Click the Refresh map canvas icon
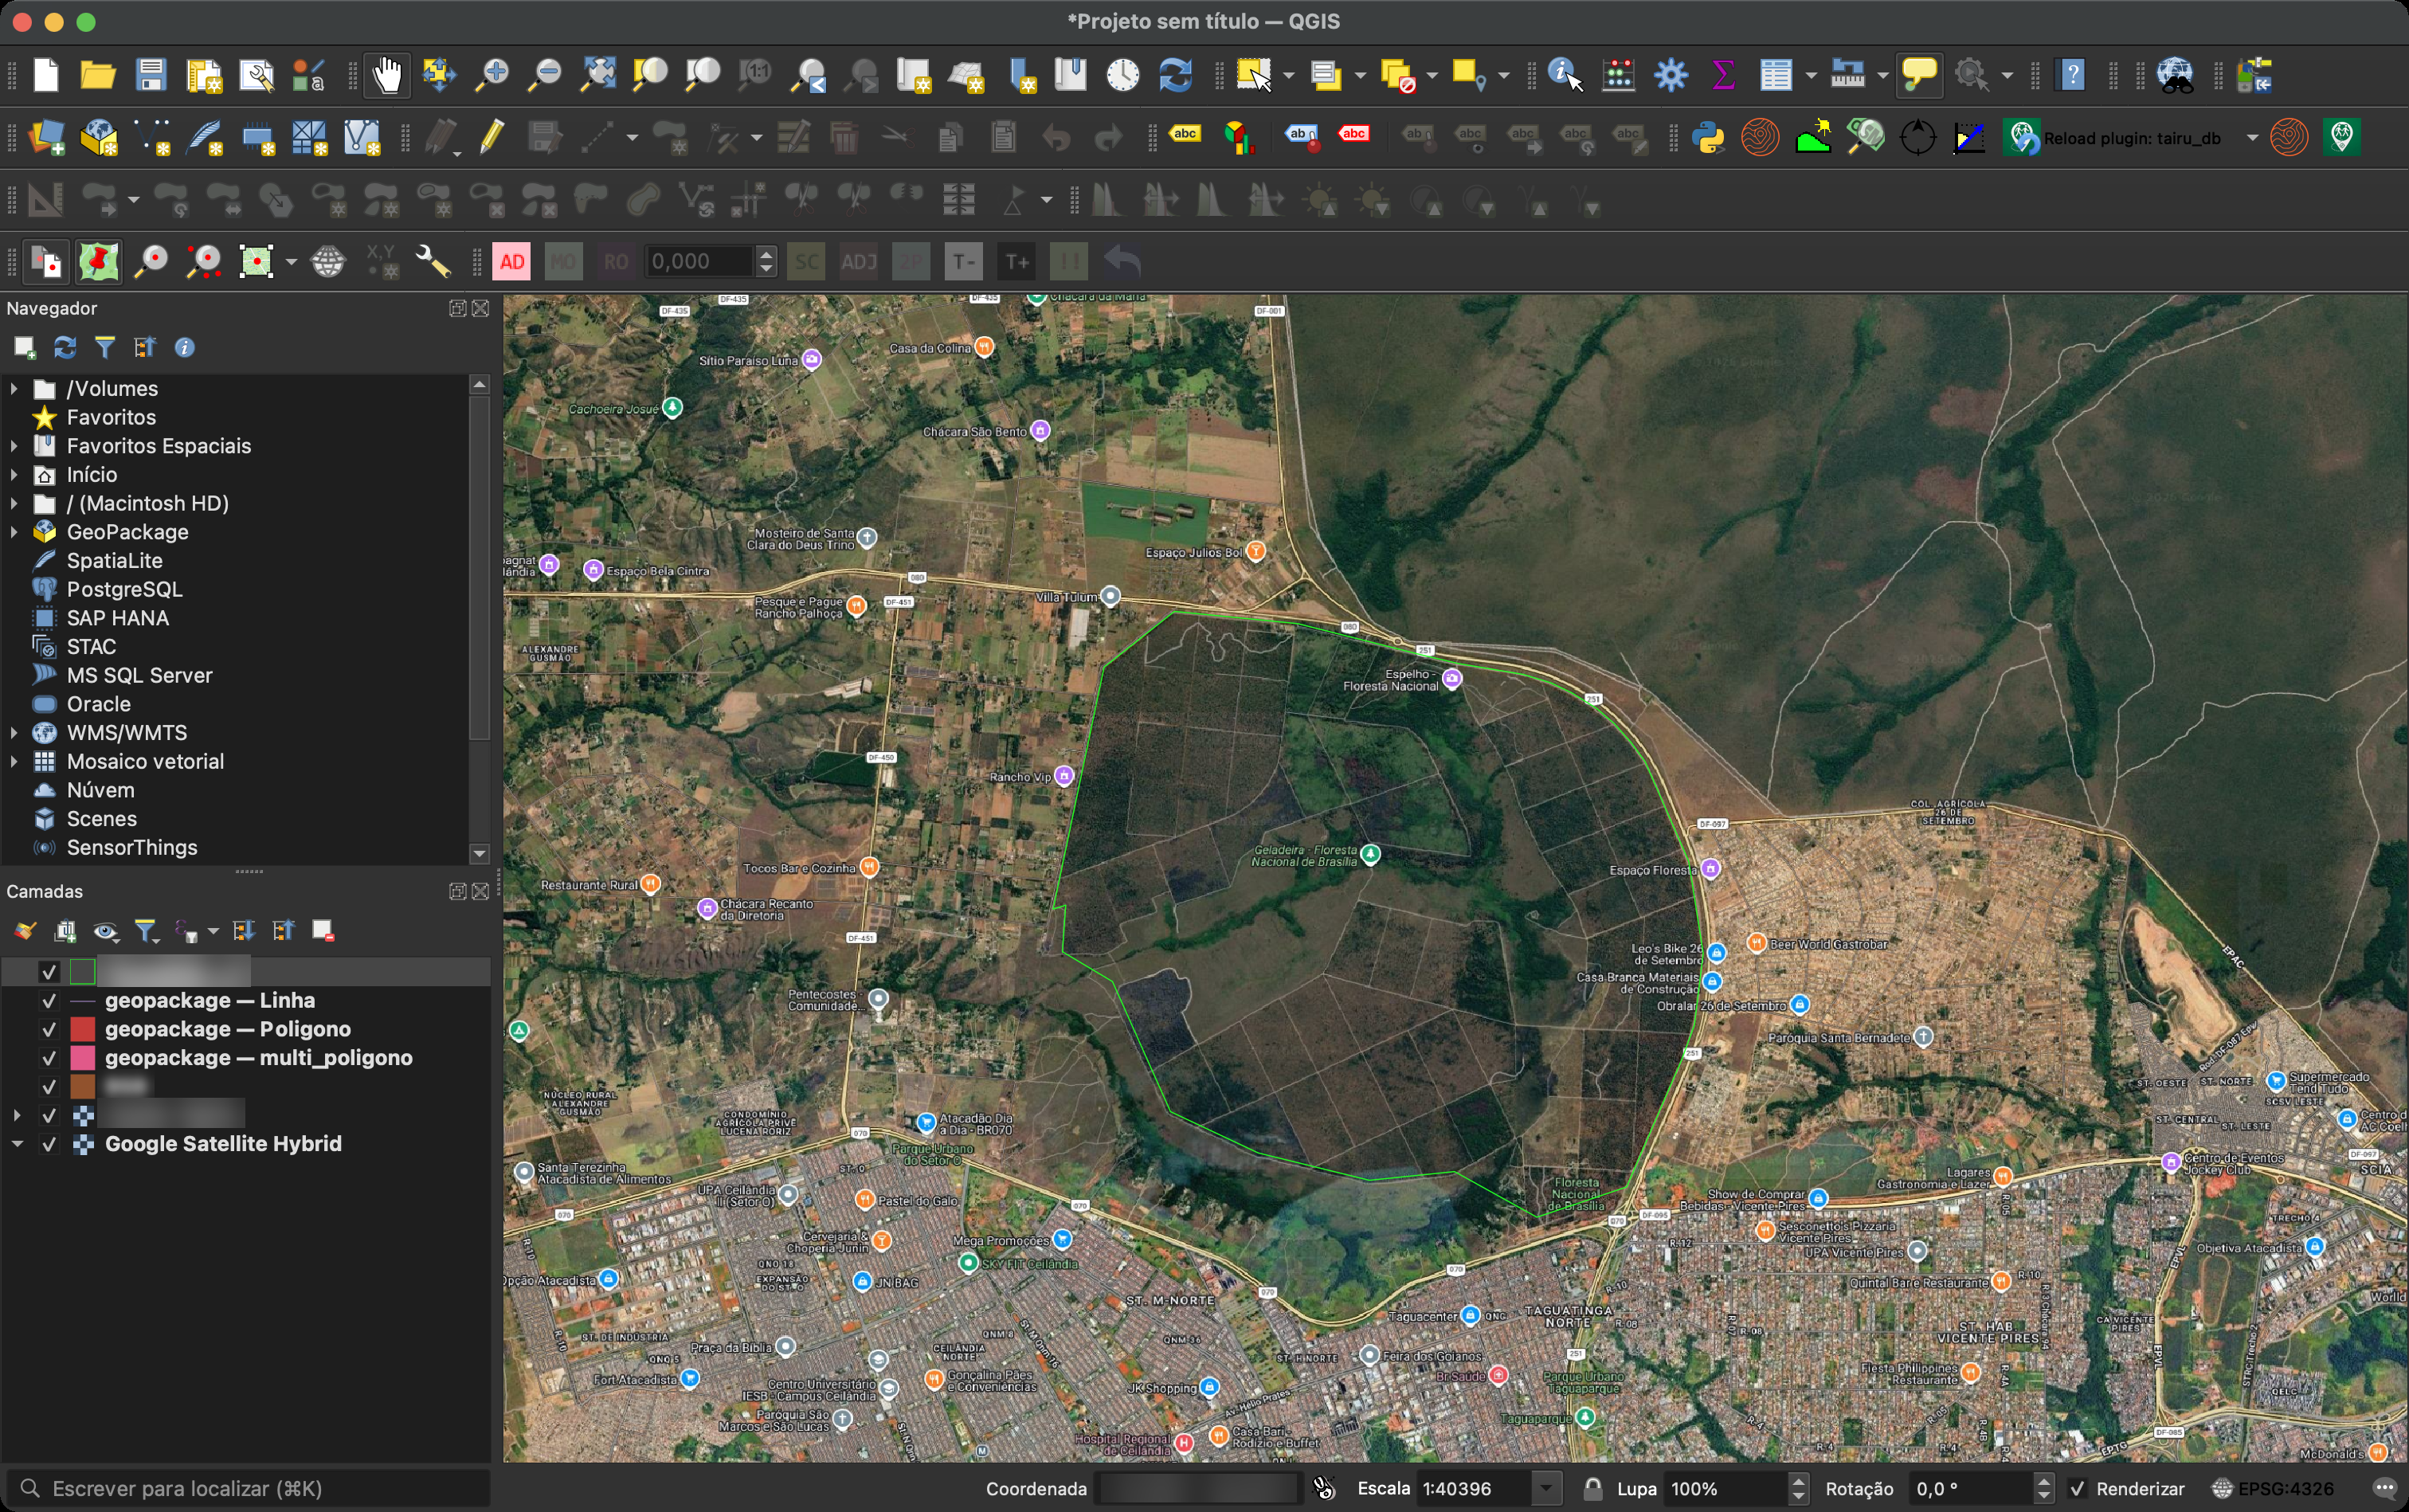This screenshot has height=1512, width=2409. coord(1175,75)
